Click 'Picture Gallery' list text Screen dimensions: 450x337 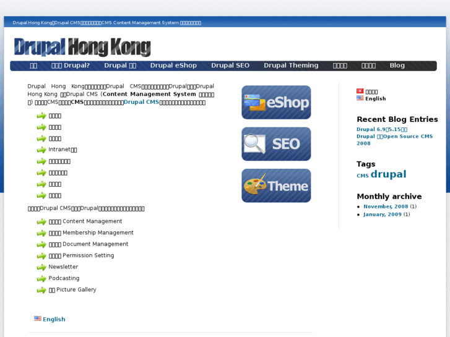(76, 289)
